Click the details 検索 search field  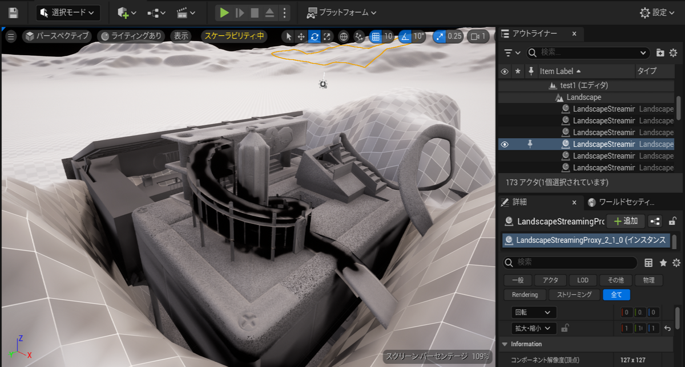570,263
